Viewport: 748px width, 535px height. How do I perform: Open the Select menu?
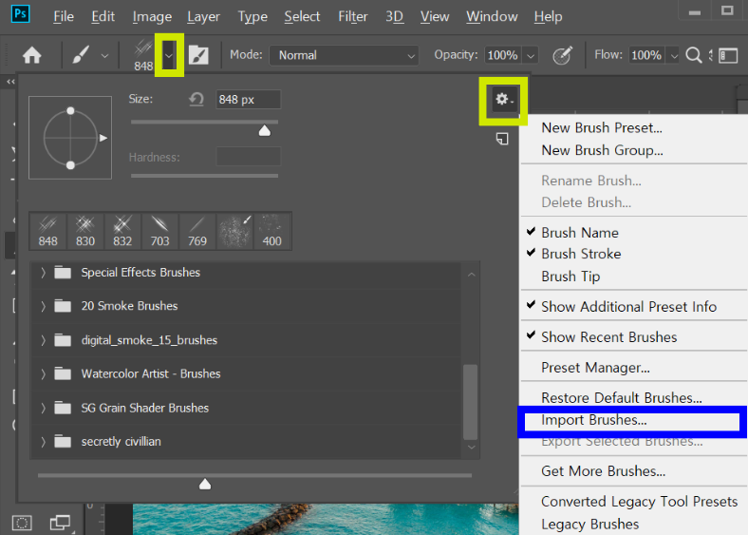302,17
